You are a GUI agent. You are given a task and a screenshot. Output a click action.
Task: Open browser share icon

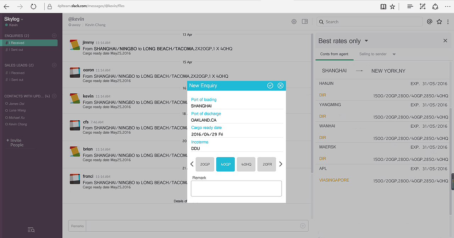tap(435, 6)
